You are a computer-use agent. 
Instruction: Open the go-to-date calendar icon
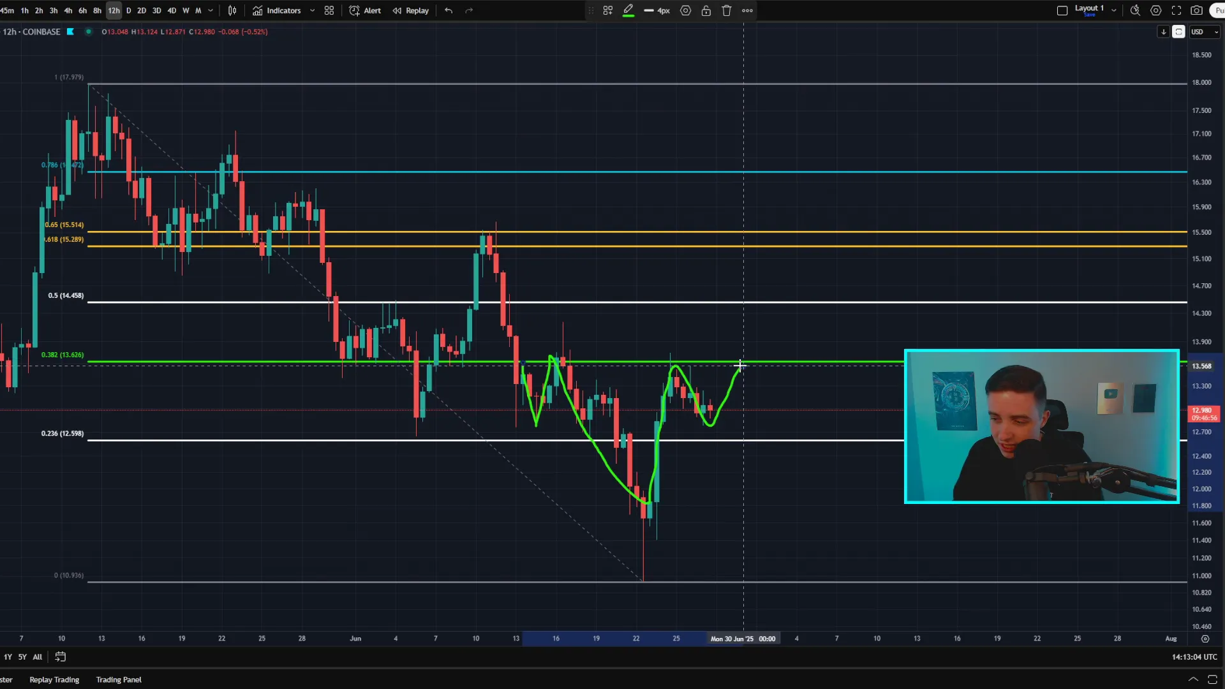(x=61, y=656)
